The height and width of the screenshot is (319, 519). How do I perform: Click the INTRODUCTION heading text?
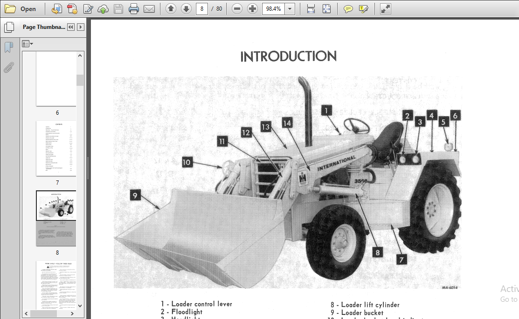288,56
